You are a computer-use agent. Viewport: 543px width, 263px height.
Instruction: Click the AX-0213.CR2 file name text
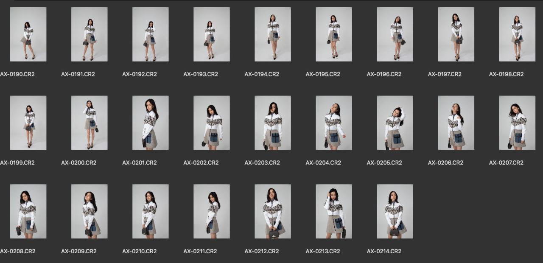pyautogui.click(x=323, y=251)
